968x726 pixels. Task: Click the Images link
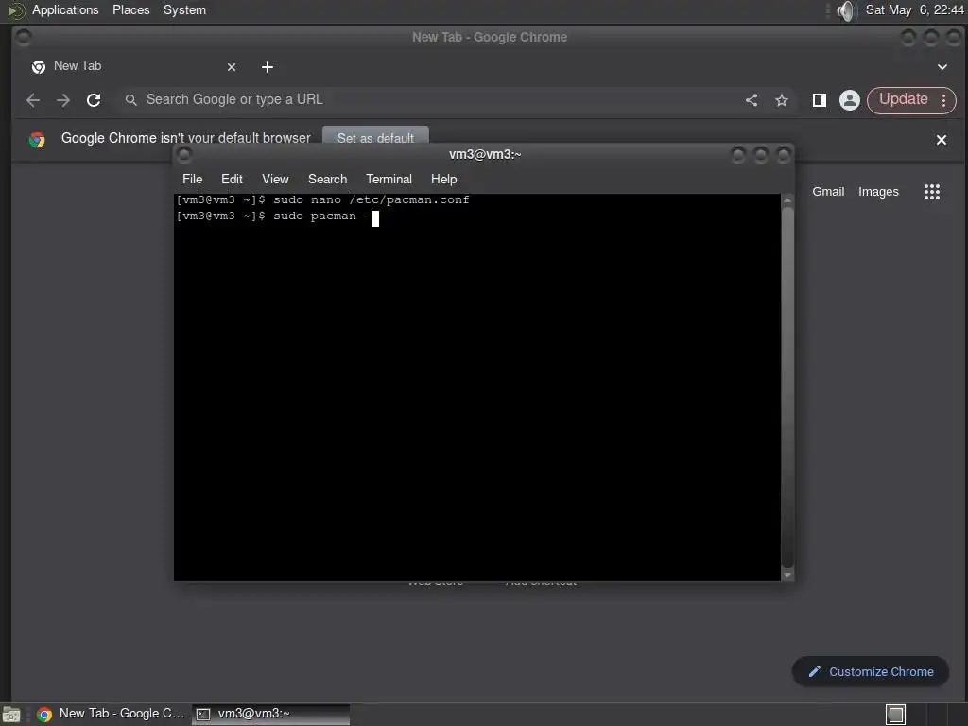coord(878,192)
